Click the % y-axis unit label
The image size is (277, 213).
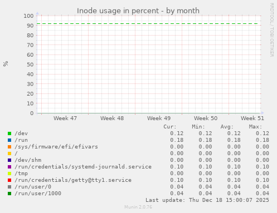click(6, 64)
